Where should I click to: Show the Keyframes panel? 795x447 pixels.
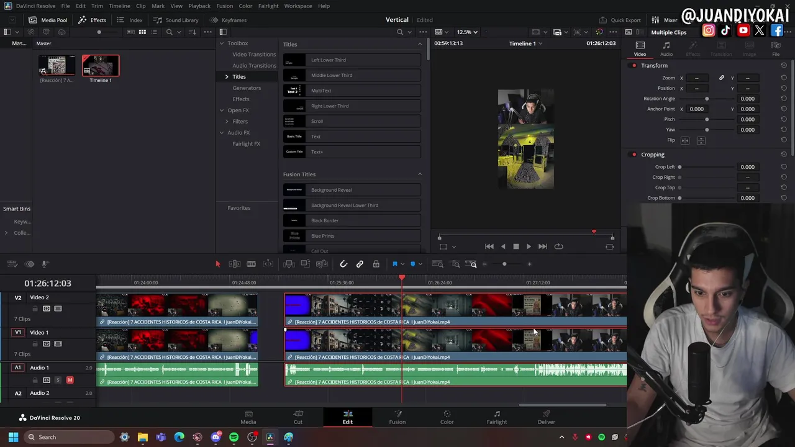pos(229,20)
